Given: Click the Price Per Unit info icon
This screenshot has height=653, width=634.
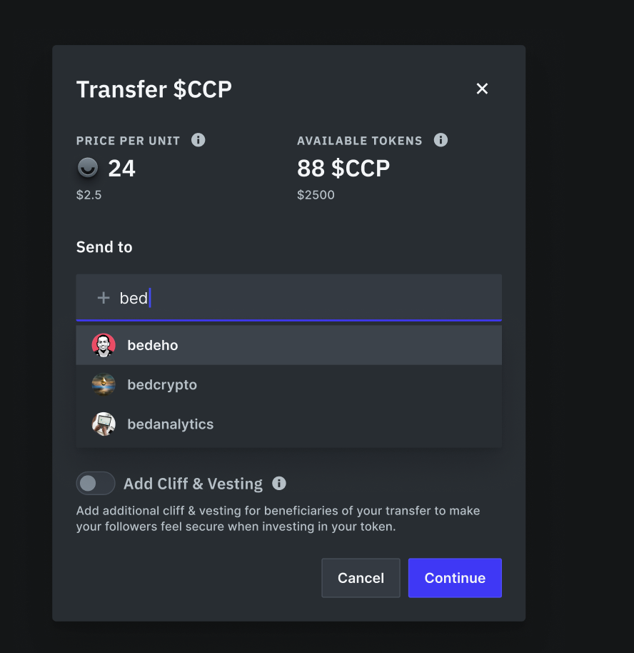Looking at the screenshot, I should click(x=198, y=140).
